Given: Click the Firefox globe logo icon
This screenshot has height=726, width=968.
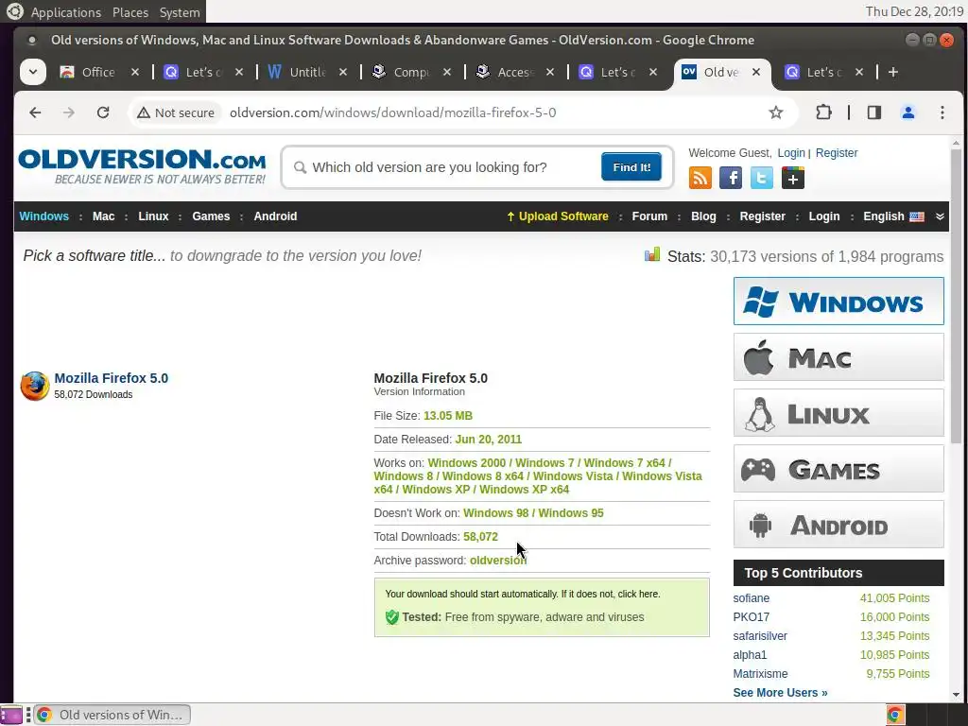Looking at the screenshot, I should tap(35, 386).
